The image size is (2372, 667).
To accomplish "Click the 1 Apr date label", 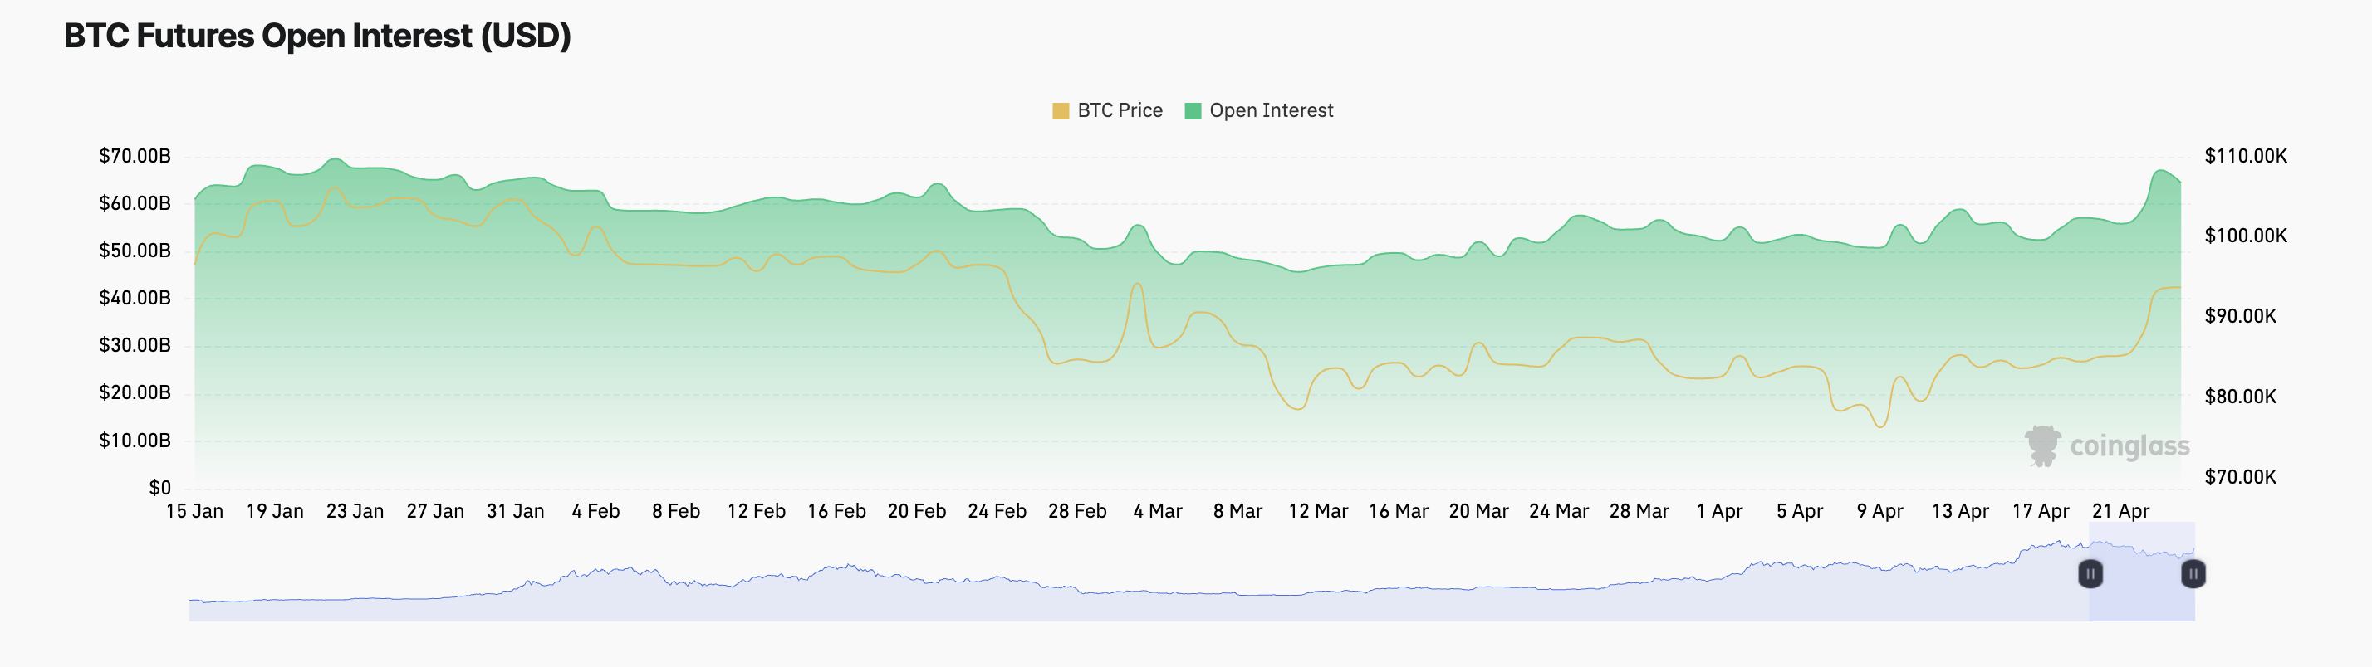I will [x=1719, y=512].
